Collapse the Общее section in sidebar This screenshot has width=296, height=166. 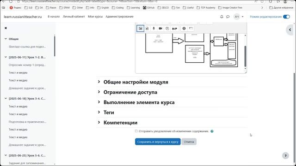6,39
